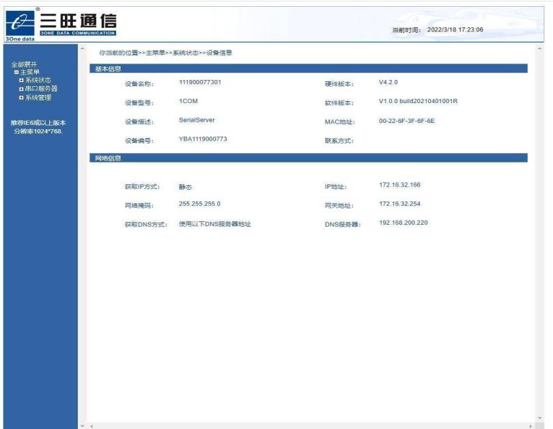Click the horizontal scrollbar left arrow
This screenshot has height=429, width=553.
(91, 426)
